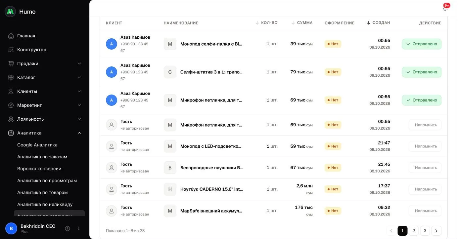
Task: Click guest avatar in the MagSafe row
Action: pyautogui.click(x=112, y=211)
